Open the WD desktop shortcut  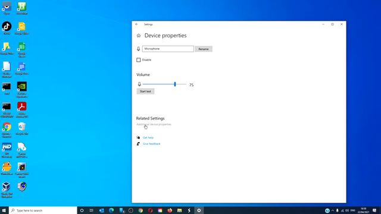[7, 150]
